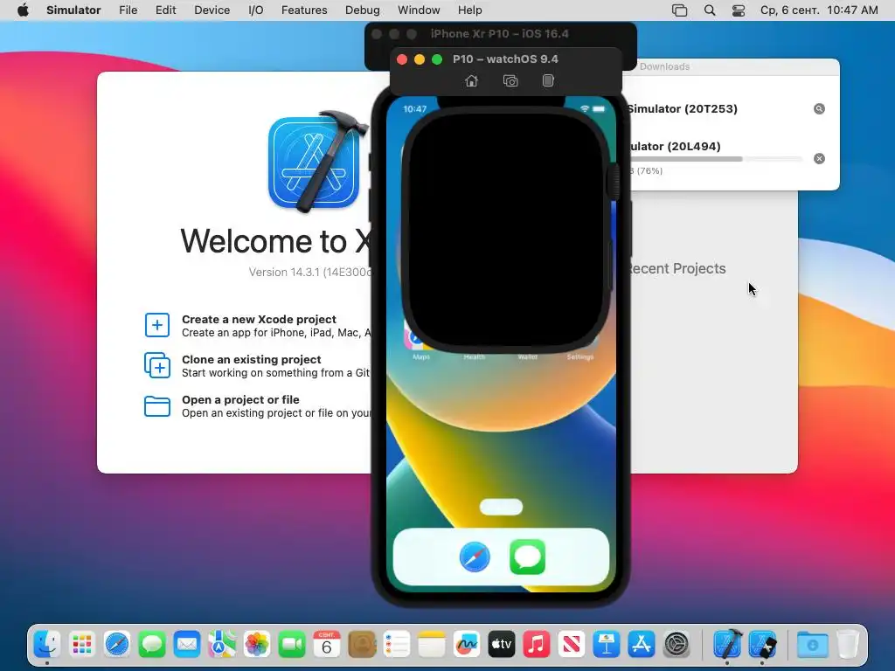Open News from the Dock
The image size is (895, 671).
coord(572,645)
